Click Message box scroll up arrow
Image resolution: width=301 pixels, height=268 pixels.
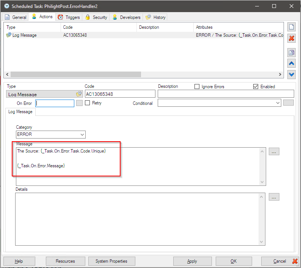coord(262,152)
